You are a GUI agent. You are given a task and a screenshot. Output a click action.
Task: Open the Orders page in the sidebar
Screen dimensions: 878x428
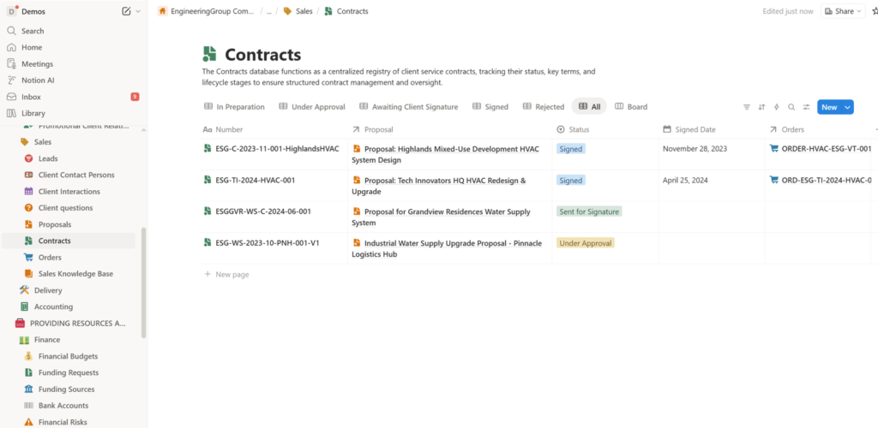coord(50,257)
